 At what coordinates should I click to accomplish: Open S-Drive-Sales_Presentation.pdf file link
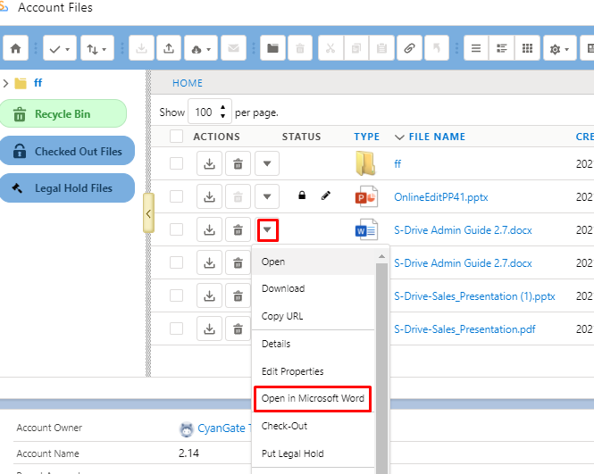(464, 328)
